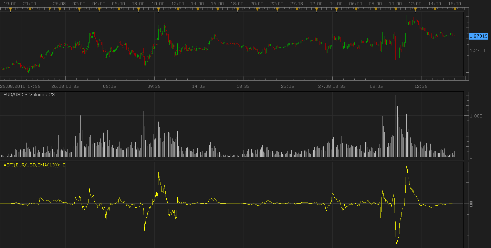Click the timeline marker under 19:00
Screen dimensions: 491x248
click(10, 9)
